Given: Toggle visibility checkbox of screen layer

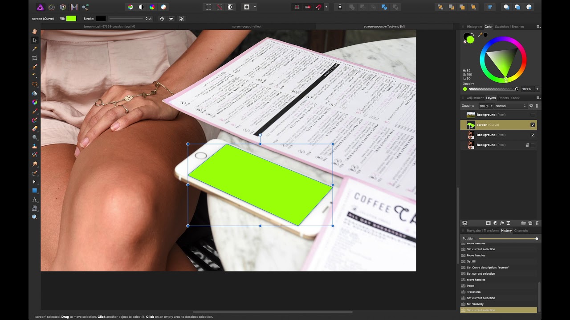Looking at the screenshot, I should click(x=533, y=125).
